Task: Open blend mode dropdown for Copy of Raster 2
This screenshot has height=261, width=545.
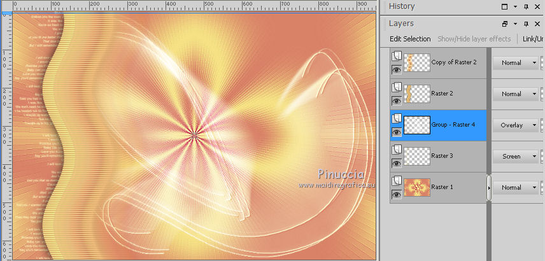Action: (516, 62)
